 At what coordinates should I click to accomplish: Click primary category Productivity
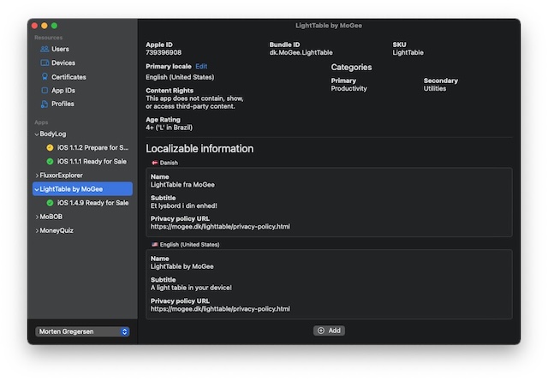pos(348,89)
